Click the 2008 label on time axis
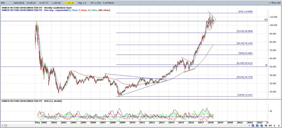 (x=113, y=123)
